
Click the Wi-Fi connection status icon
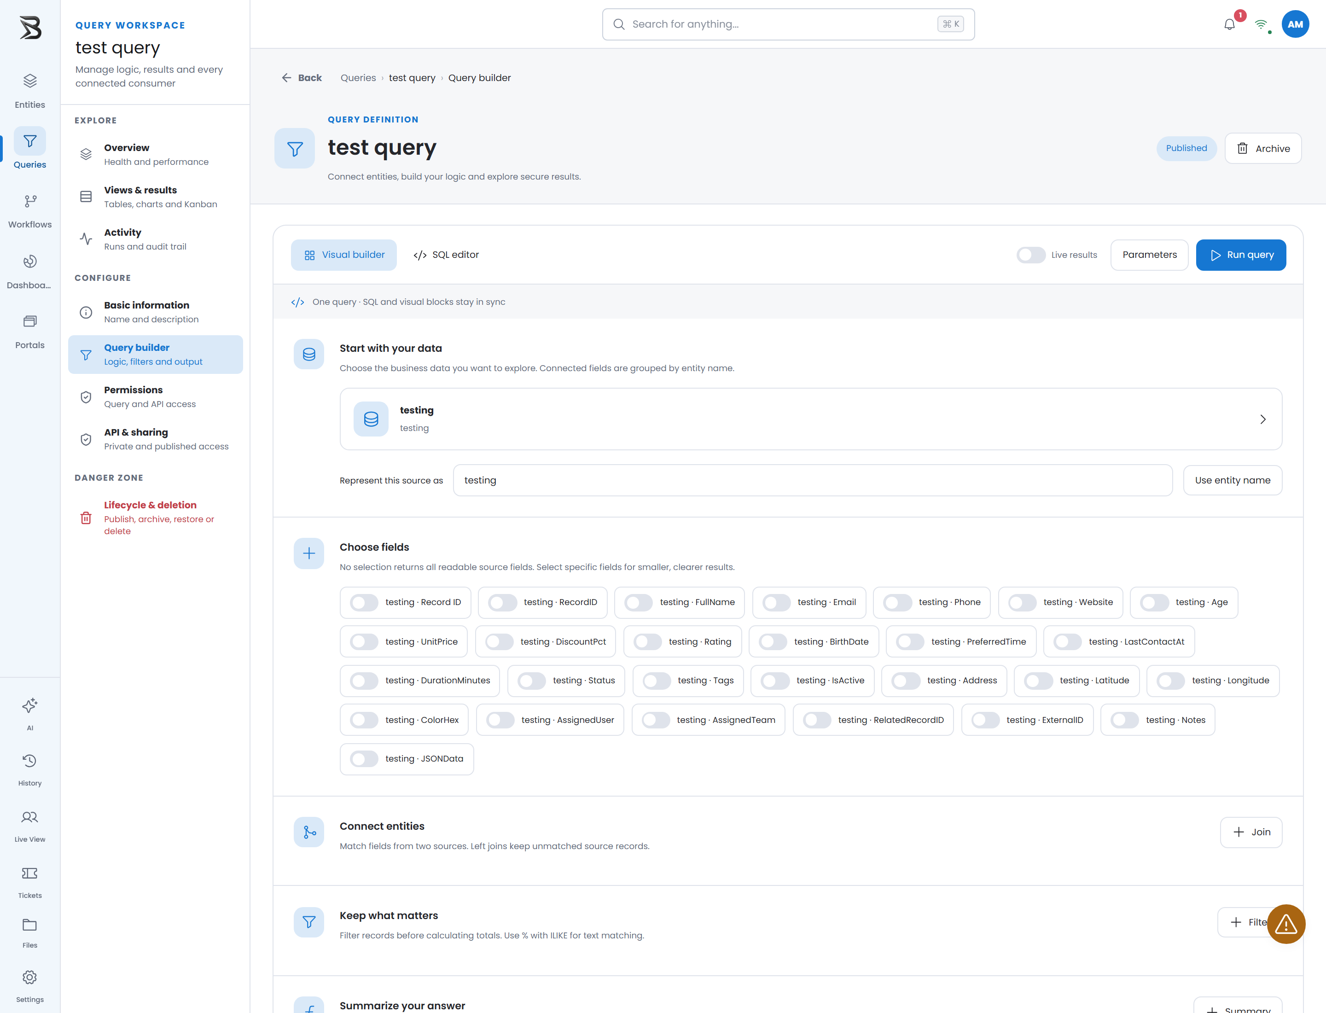(1261, 25)
